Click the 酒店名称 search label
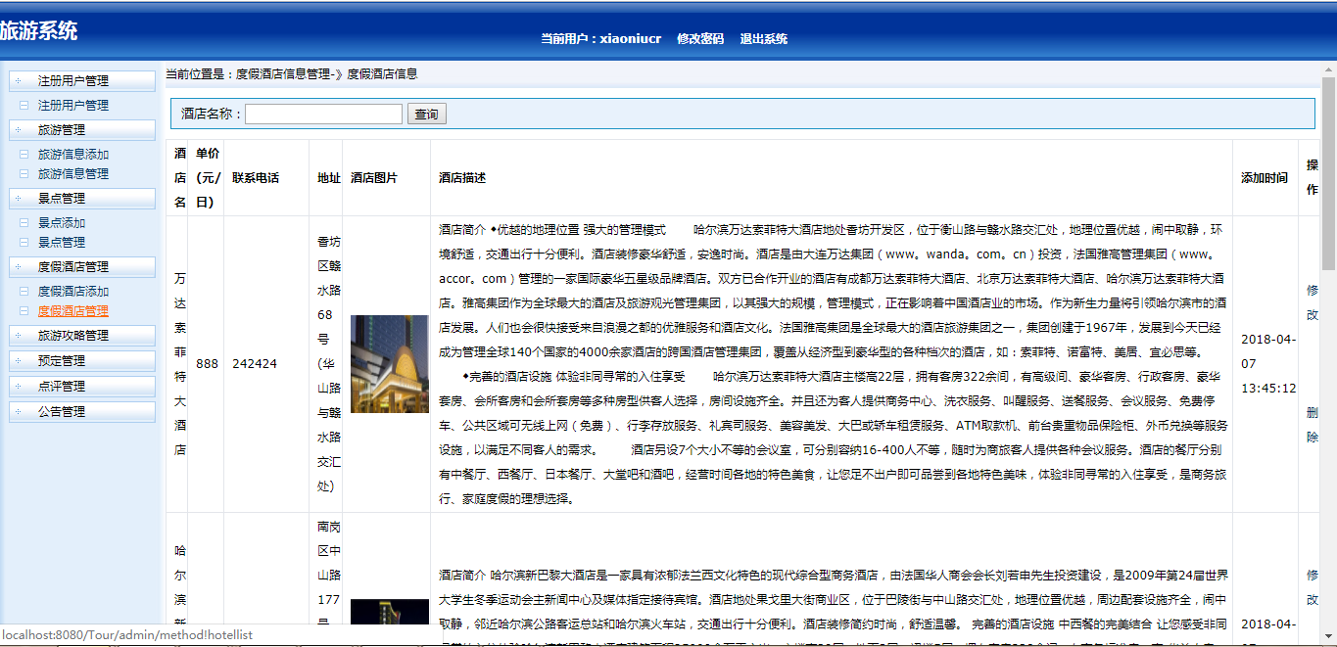This screenshot has height=647, width=1337. point(212,115)
